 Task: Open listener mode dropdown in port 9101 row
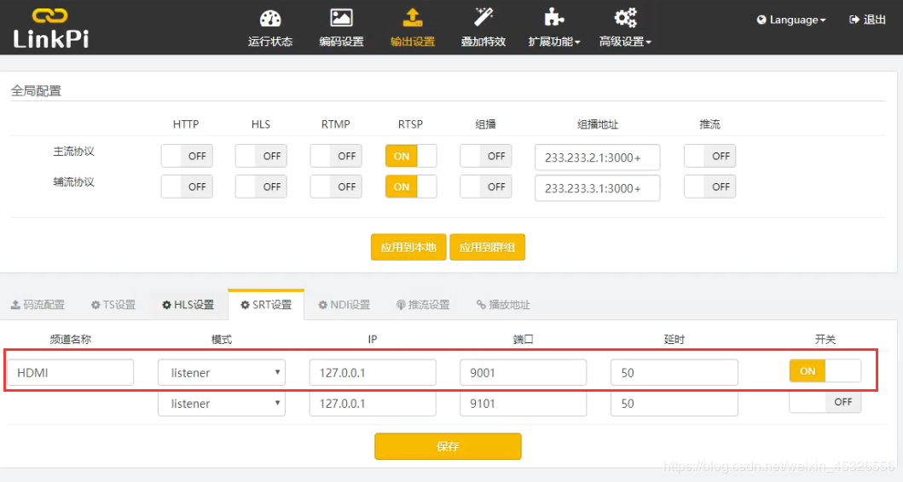(222, 404)
